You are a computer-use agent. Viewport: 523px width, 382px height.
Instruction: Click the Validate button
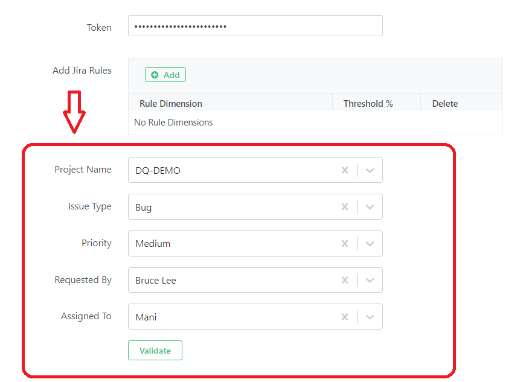[x=155, y=351]
